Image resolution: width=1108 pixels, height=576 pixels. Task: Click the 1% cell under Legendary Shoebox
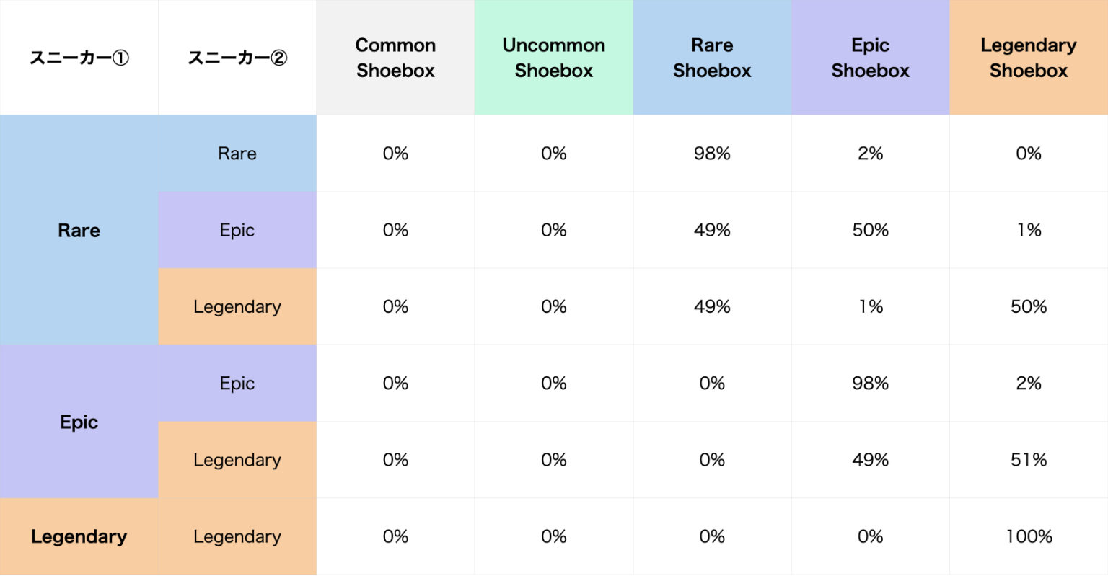(x=1029, y=231)
